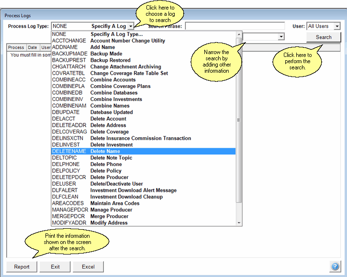347x277 pixels.
Task: Expand the User dropdown showing All Users
Action: tap(337, 26)
